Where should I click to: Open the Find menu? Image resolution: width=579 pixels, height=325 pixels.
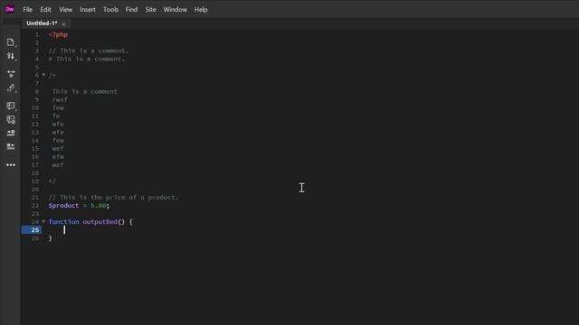(131, 10)
